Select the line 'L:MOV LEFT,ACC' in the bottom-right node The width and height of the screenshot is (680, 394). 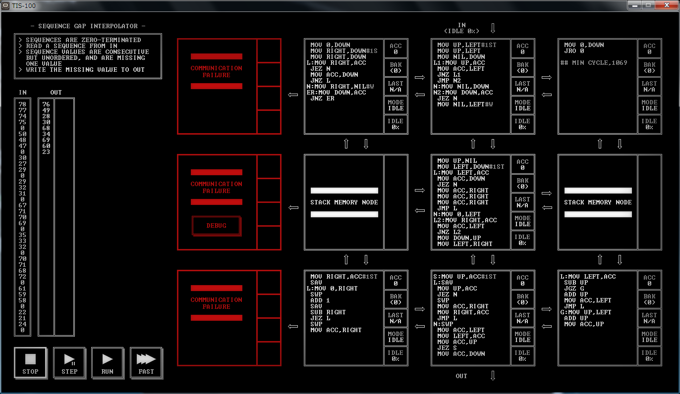click(588, 277)
